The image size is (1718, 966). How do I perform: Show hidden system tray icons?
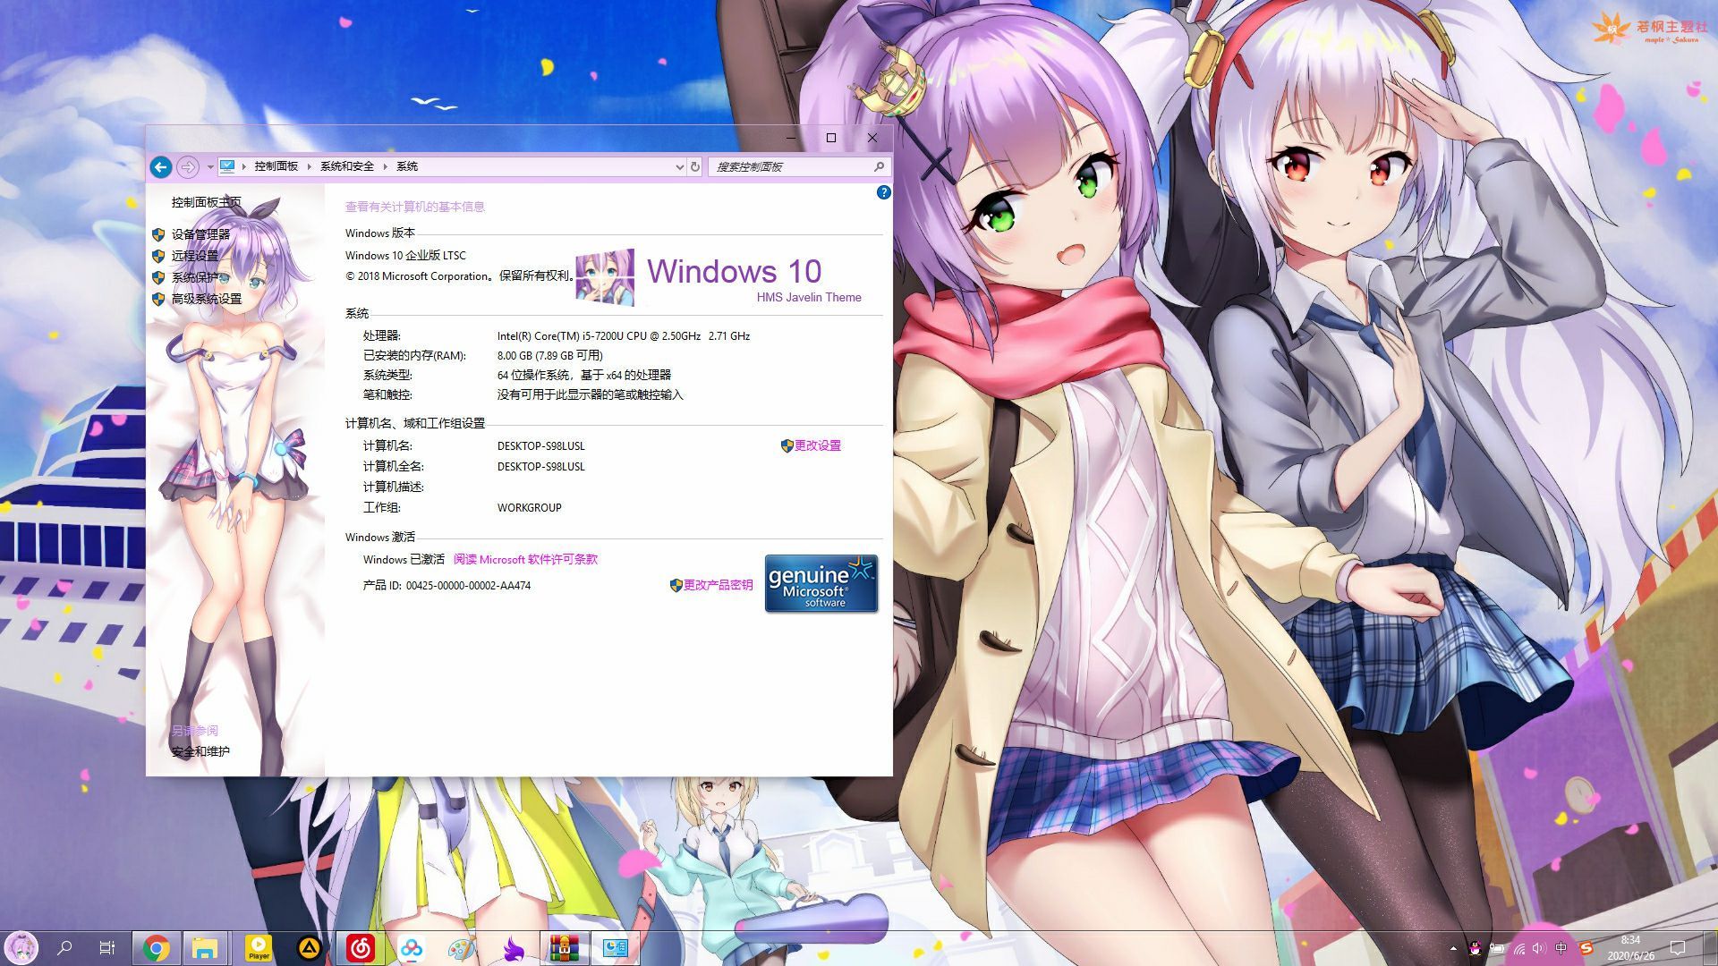pyautogui.click(x=1452, y=948)
